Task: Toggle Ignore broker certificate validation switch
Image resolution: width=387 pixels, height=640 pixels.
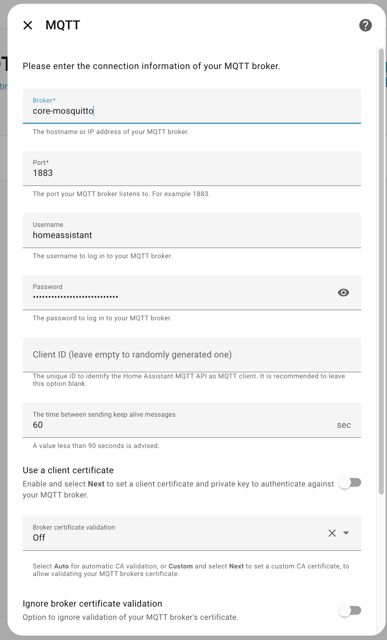Action: tap(350, 610)
